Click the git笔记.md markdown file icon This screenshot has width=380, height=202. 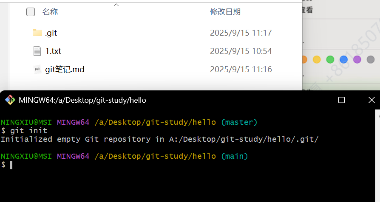[x=37, y=69]
